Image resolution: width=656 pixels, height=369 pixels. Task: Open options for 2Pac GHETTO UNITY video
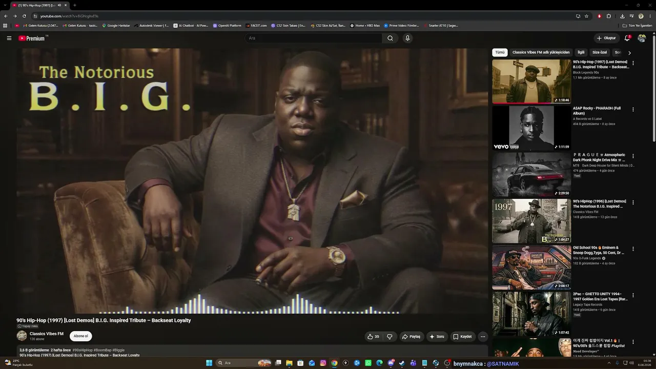[x=633, y=295]
